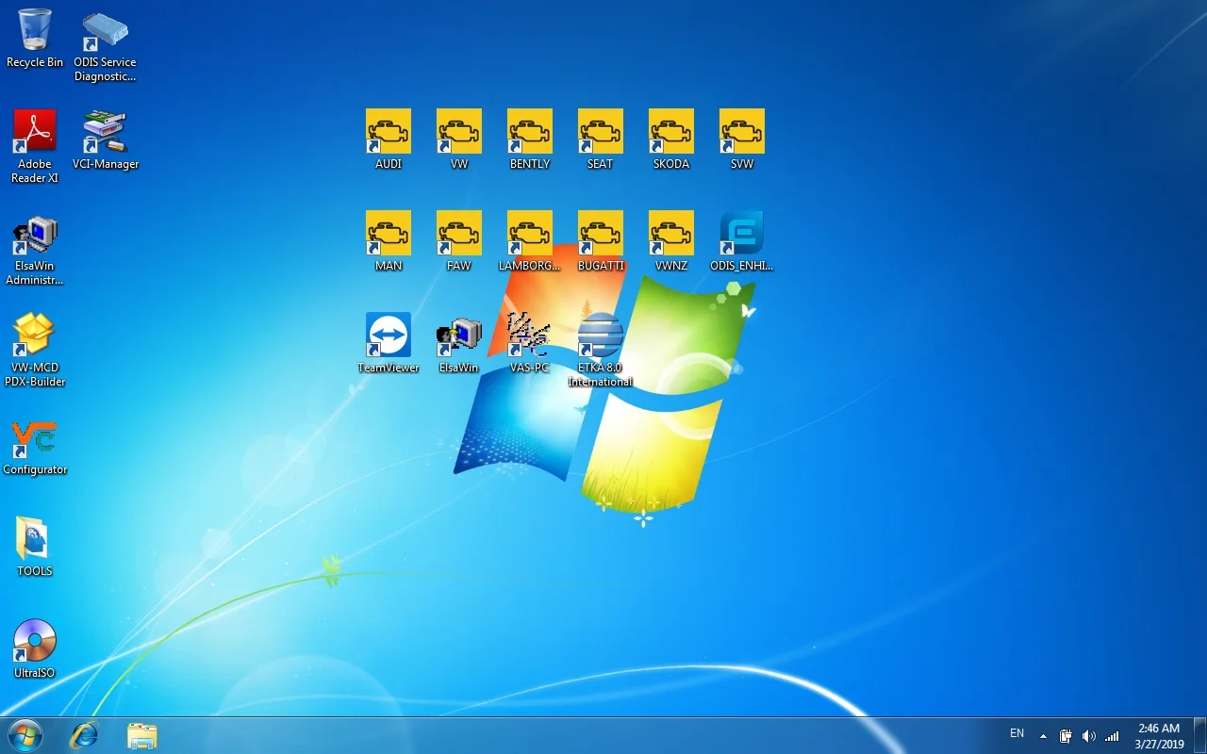The image size is (1207, 754).
Task: Select ETKA 8.0 International shortcut
Action: pos(601,350)
